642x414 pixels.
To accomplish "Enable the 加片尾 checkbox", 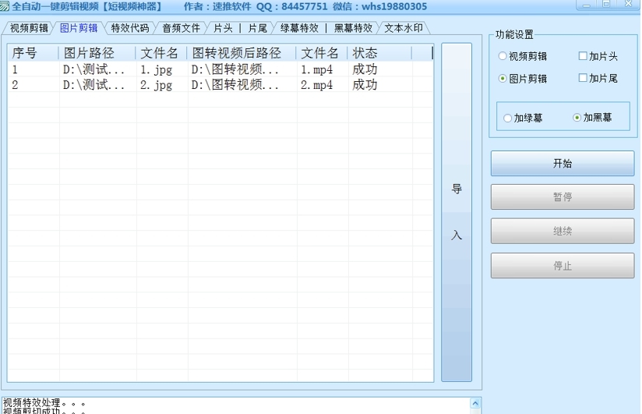I will pyautogui.click(x=598, y=78).
